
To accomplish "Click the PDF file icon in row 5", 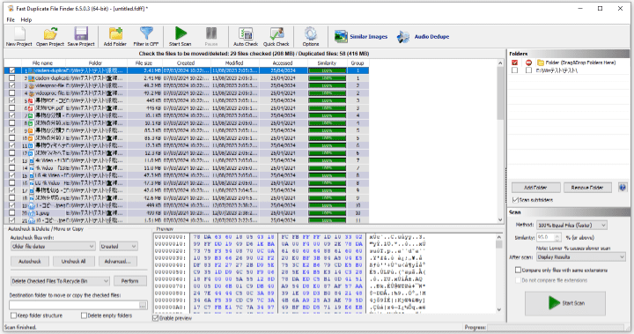I will click(31, 100).
